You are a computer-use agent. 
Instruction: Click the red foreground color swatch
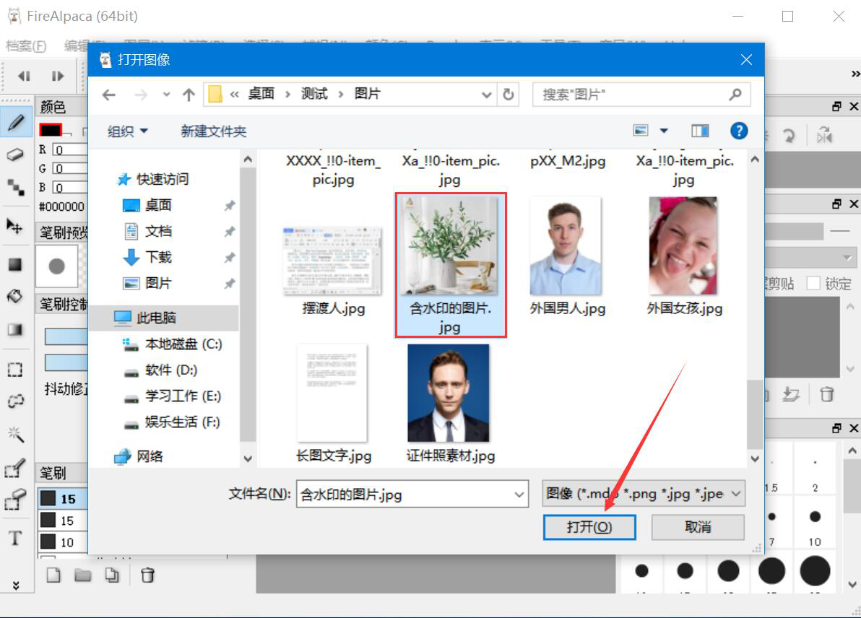(x=51, y=130)
